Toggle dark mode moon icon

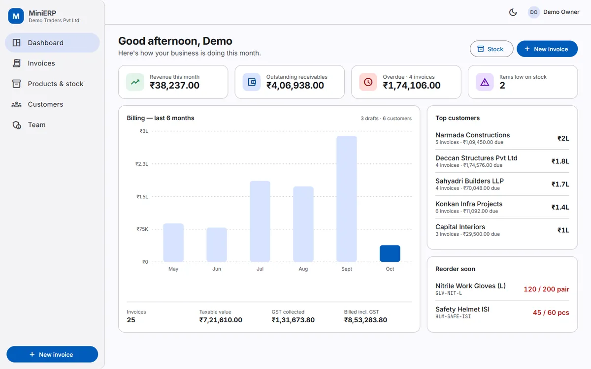(x=513, y=12)
